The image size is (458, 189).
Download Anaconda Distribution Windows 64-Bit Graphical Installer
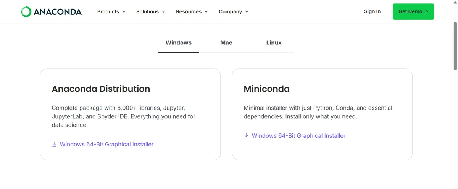tap(103, 144)
